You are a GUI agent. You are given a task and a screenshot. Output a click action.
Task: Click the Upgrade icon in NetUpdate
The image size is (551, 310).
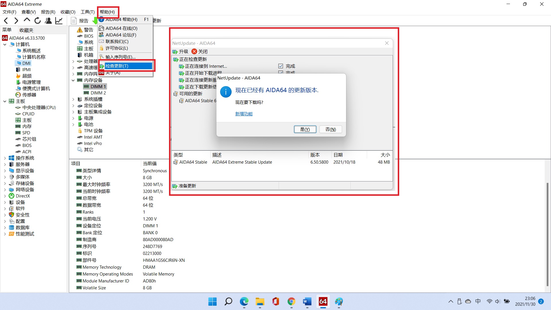[x=175, y=52]
